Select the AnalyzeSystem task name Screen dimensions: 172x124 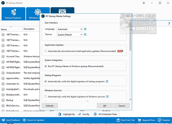(x=13, y=73)
